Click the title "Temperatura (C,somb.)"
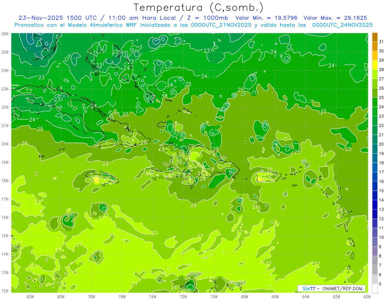The width and height of the screenshot is (390, 301). pyautogui.click(x=199, y=8)
